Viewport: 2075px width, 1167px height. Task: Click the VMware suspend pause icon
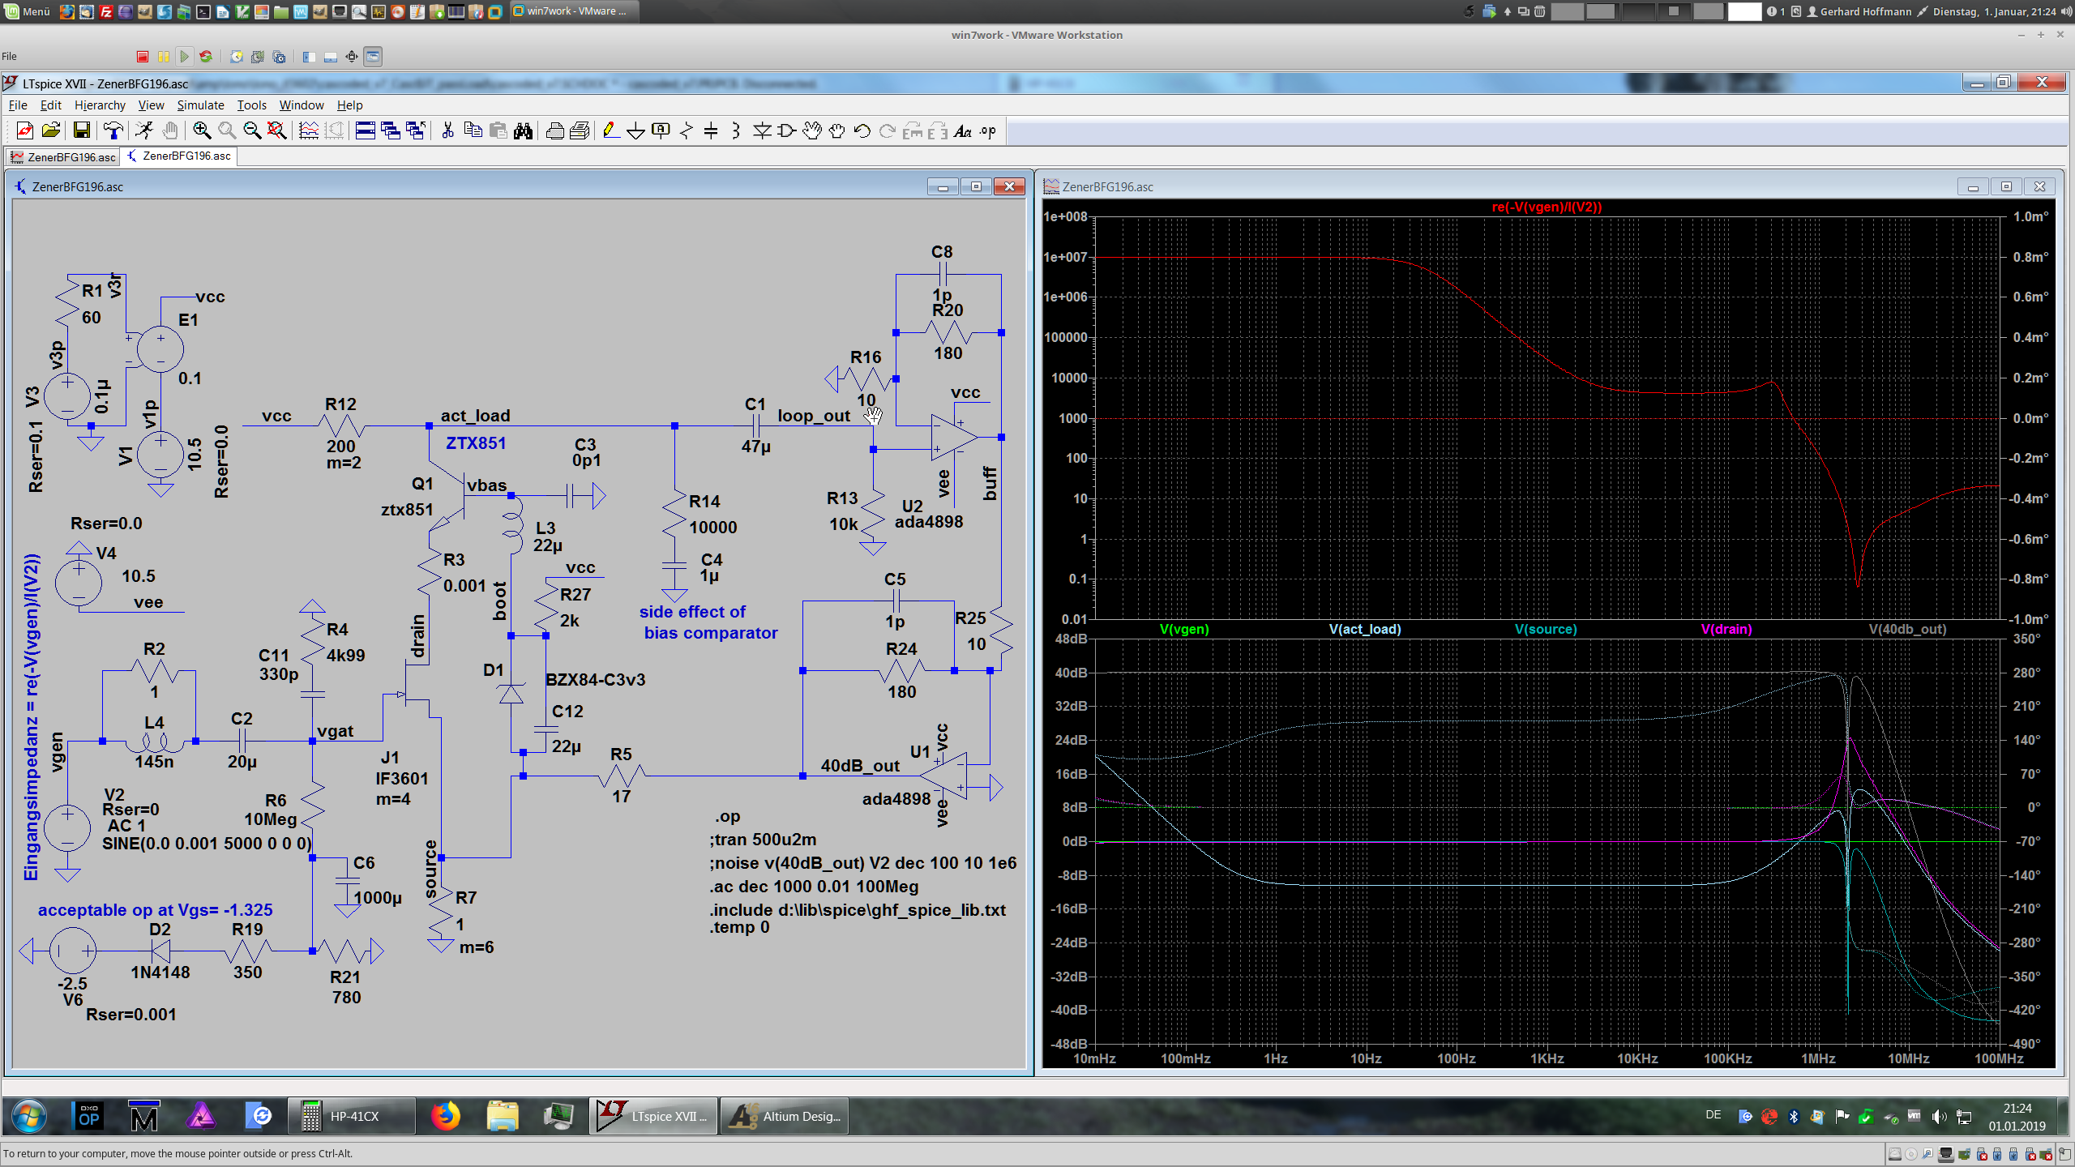(164, 57)
